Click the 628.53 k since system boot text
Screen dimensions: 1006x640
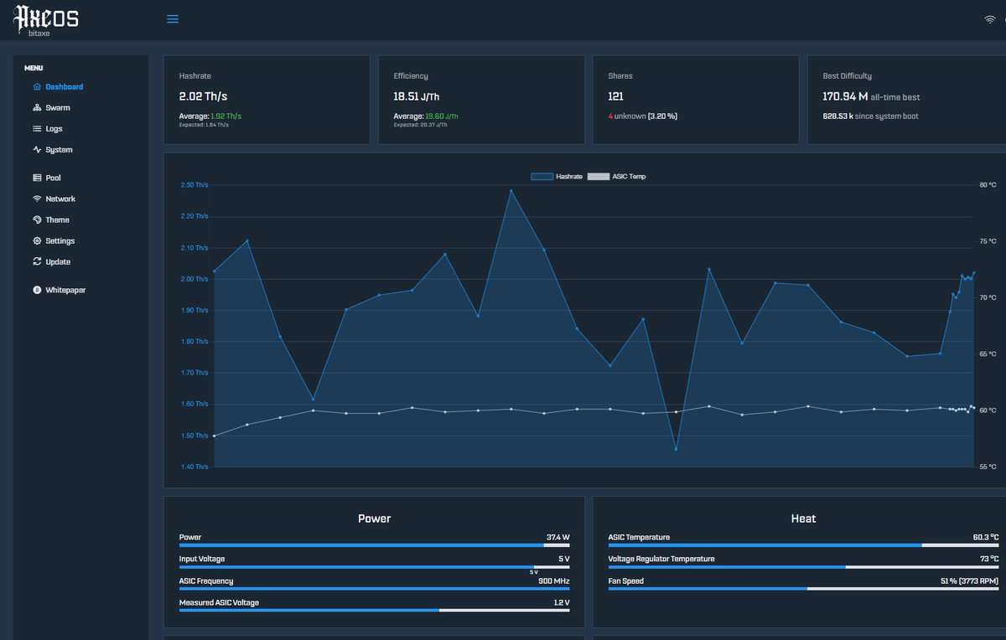(870, 116)
